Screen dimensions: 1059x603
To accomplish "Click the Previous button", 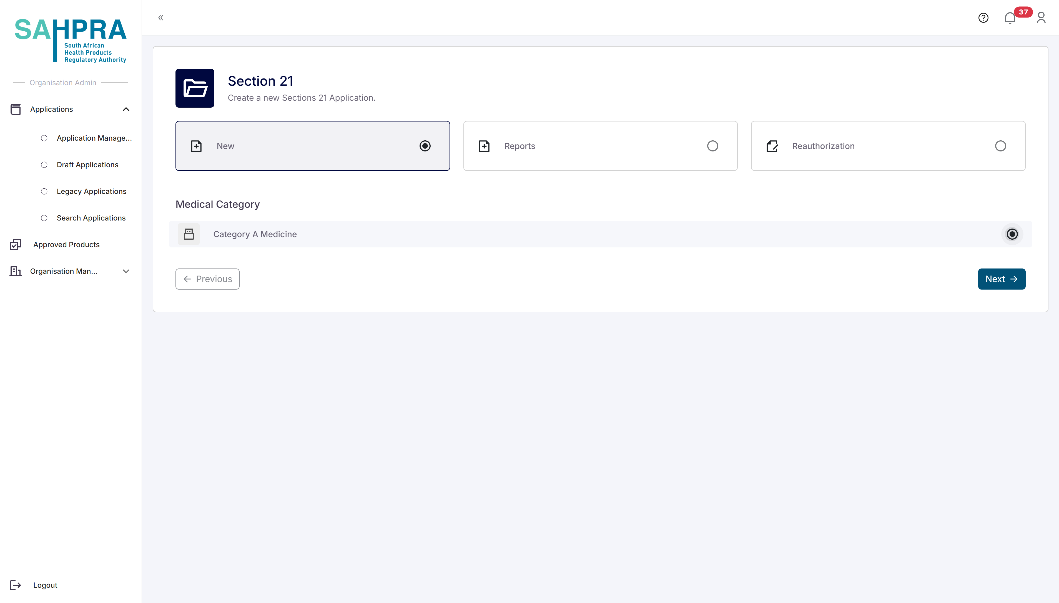I will pos(207,279).
